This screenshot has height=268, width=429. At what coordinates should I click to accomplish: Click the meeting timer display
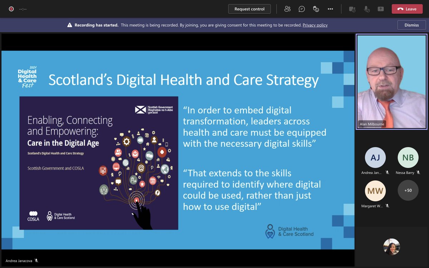[23, 9]
